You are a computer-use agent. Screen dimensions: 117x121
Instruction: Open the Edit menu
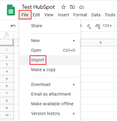[36, 15]
